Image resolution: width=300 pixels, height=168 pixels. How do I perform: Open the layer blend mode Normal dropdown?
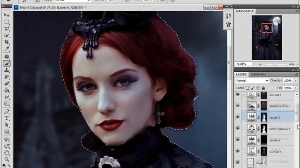point(252,81)
